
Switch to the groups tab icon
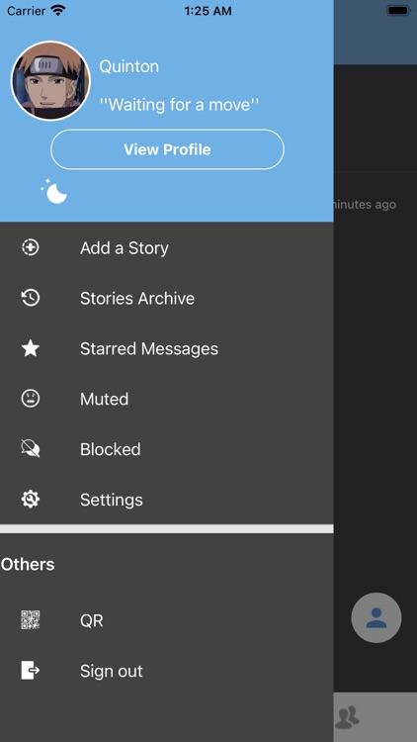(x=347, y=717)
